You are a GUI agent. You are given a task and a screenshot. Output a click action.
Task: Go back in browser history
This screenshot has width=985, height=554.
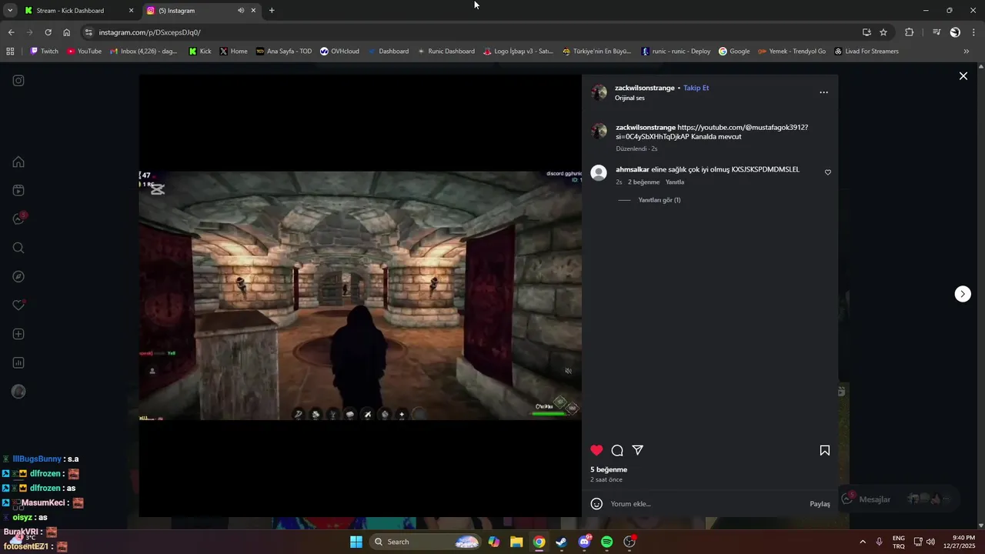11,32
